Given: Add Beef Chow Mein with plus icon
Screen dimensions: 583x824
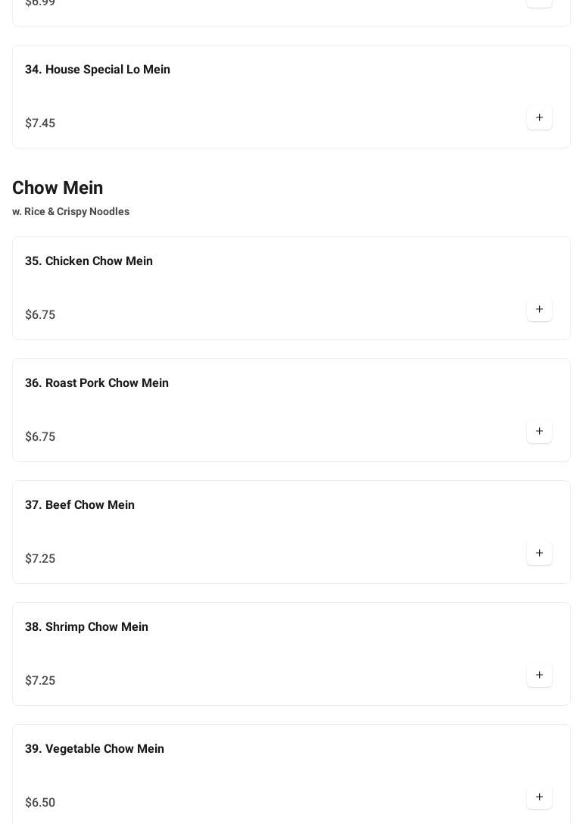Looking at the screenshot, I should [539, 554].
